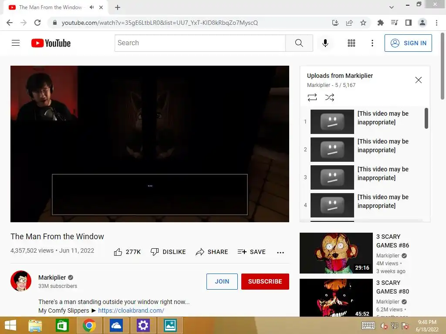
Task: Open the YouTube hamburger guide menu
Action: coord(16,43)
